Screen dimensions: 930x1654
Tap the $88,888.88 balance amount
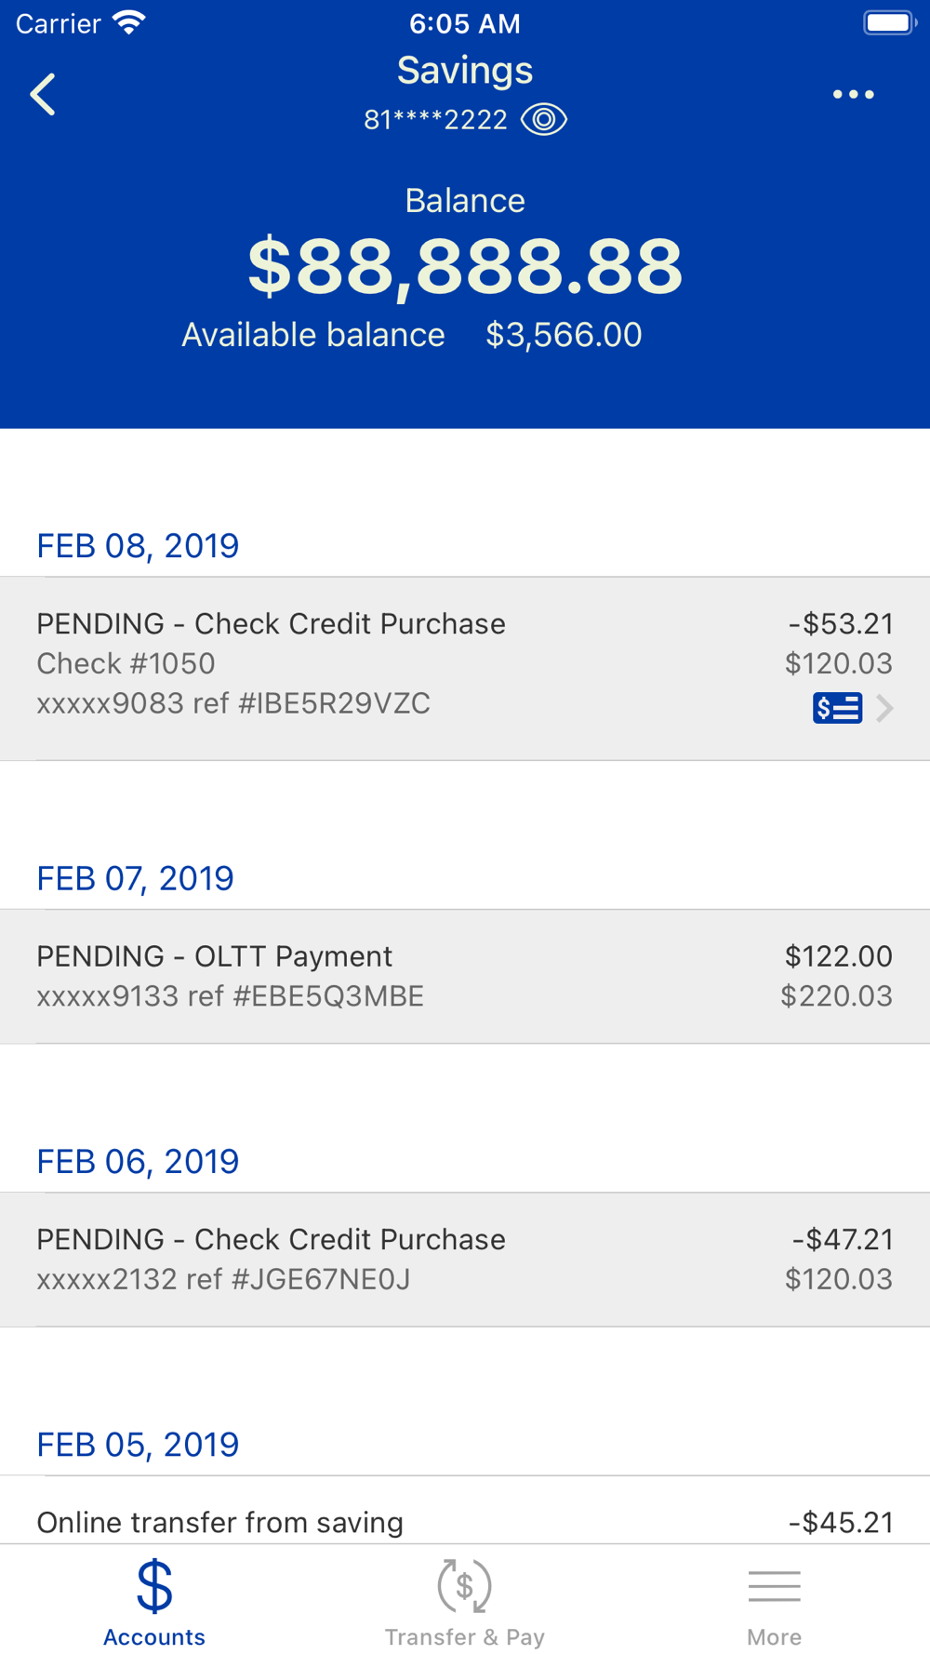[465, 267]
